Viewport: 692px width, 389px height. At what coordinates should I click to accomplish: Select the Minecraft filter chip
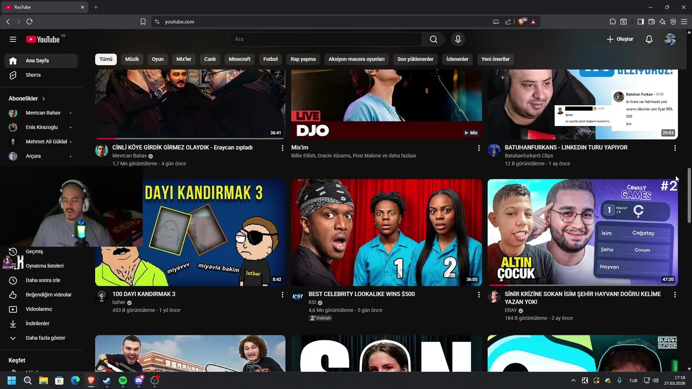coord(239,59)
